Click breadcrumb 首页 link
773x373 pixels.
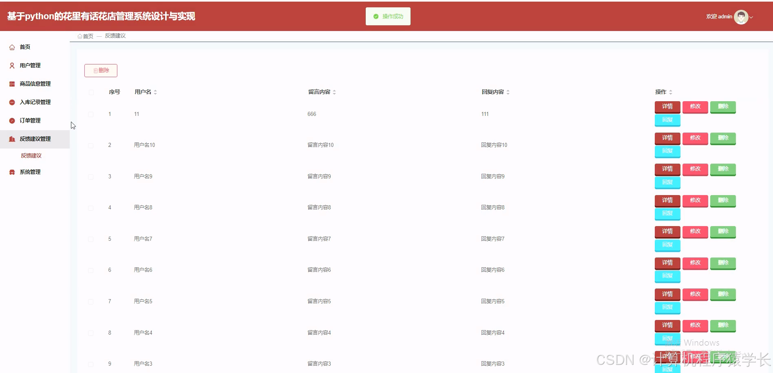click(88, 36)
